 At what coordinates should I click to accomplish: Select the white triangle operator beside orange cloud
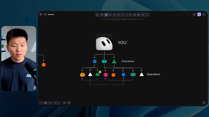(90, 74)
